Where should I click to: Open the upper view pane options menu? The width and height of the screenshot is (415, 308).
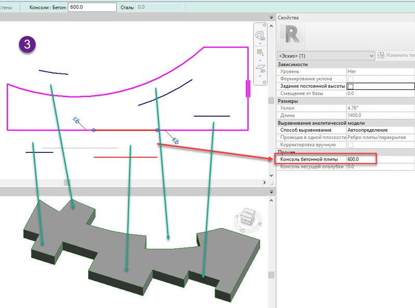coord(271,18)
